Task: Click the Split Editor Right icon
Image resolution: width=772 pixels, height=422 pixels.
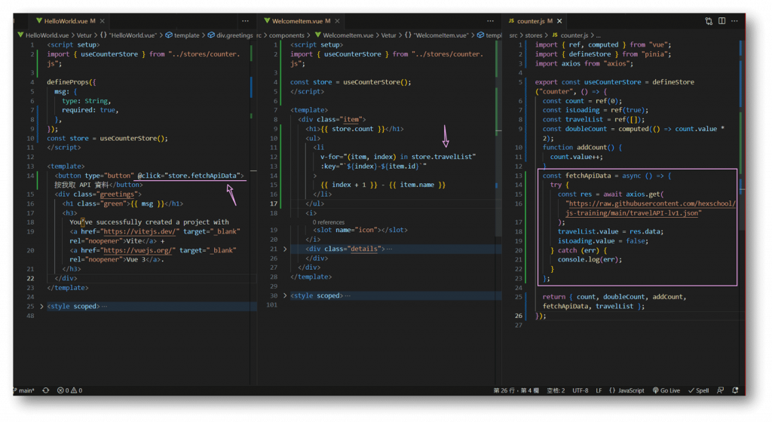Action: pyautogui.click(x=721, y=21)
